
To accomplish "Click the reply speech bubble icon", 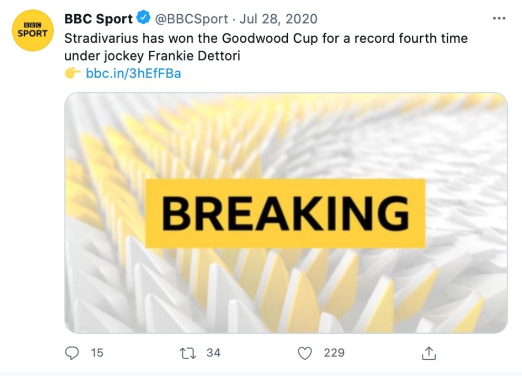I will click(x=72, y=353).
